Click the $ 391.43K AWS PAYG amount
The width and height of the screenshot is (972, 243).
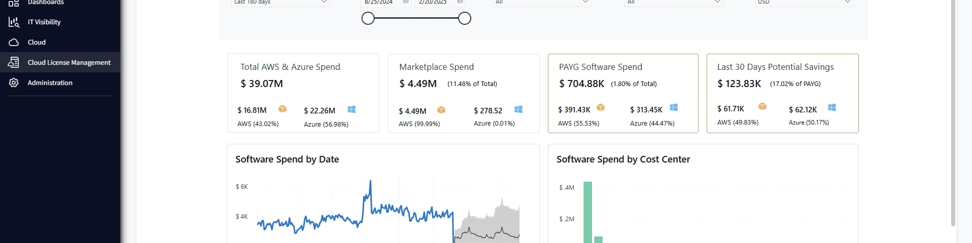coord(574,110)
